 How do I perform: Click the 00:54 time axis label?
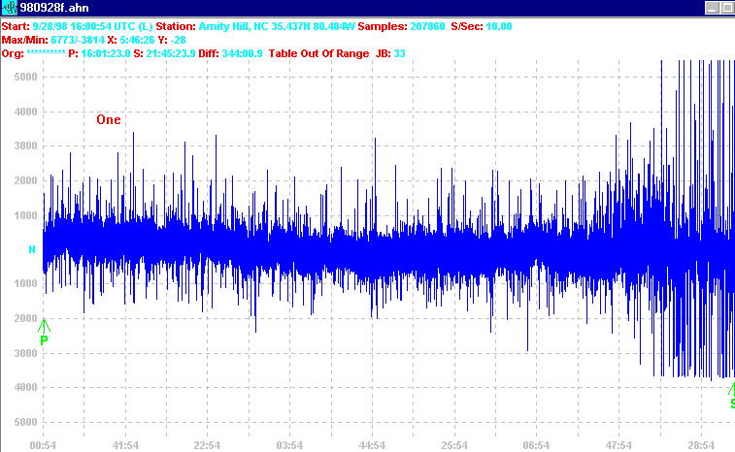click(x=43, y=445)
